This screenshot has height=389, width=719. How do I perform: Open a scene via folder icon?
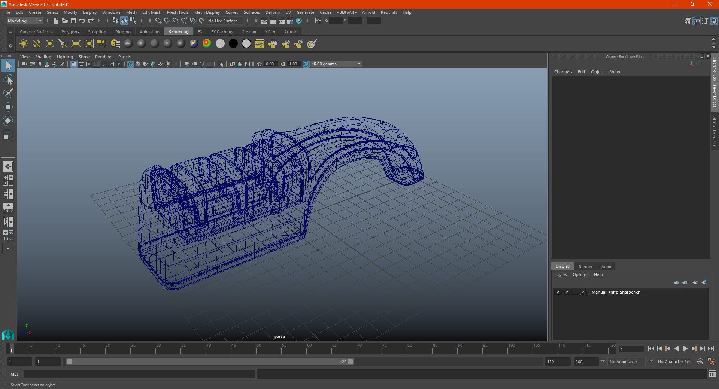coord(64,21)
